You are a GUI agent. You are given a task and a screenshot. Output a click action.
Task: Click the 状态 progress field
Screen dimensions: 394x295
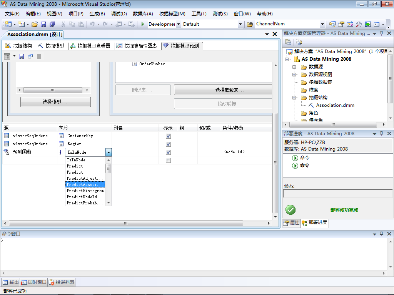click(x=338, y=194)
